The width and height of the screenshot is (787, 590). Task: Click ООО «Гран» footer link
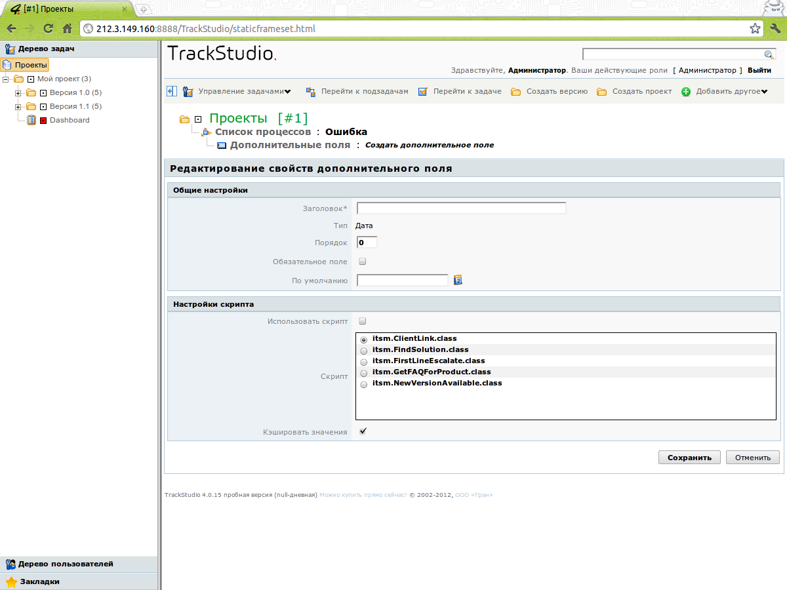point(474,495)
